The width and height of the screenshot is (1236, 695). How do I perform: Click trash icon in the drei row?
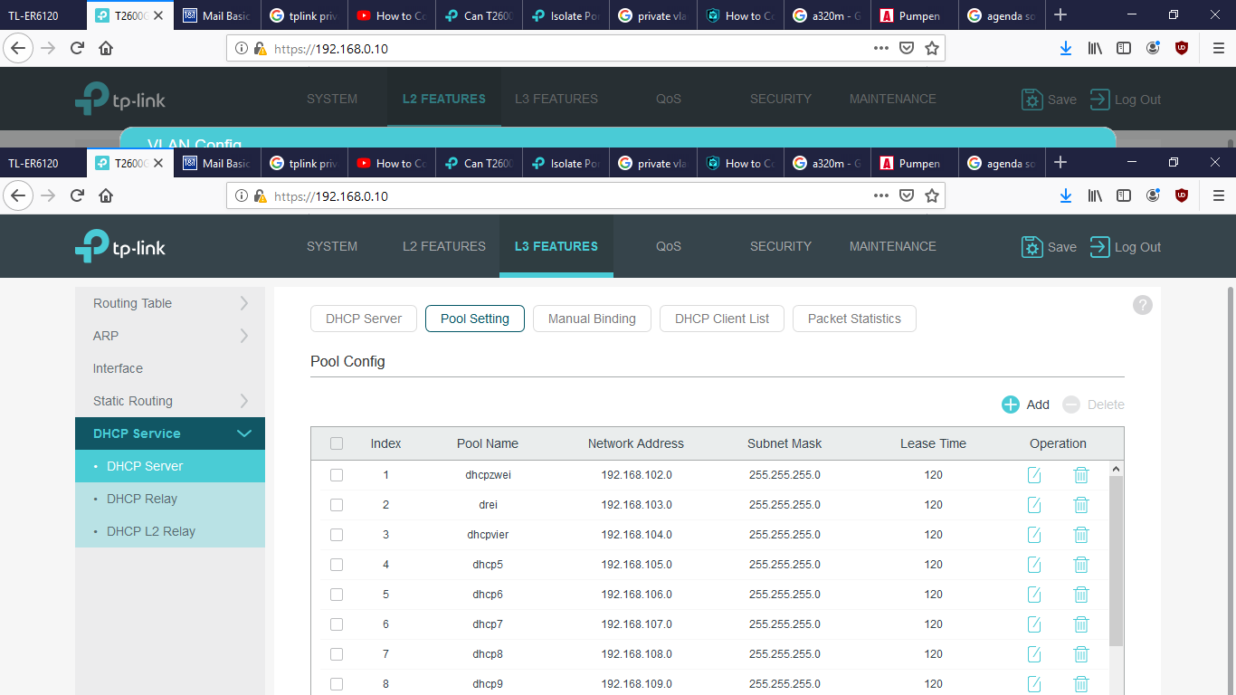[x=1080, y=505]
